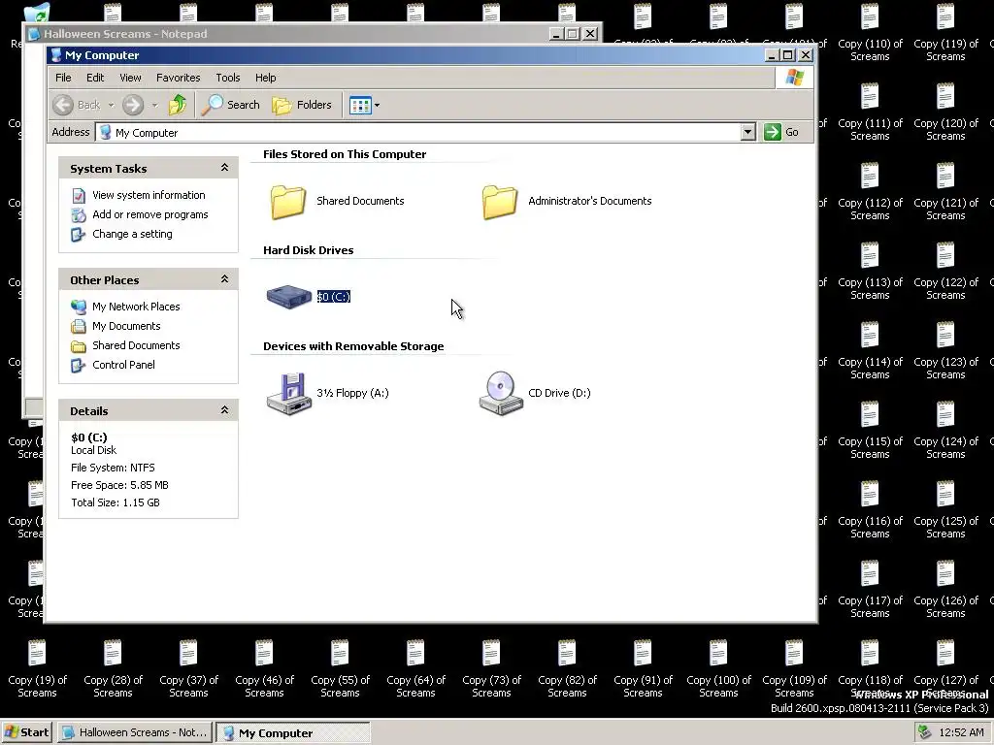
Task: Go up one folder level icon
Action: pyautogui.click(x=178, y=105)
